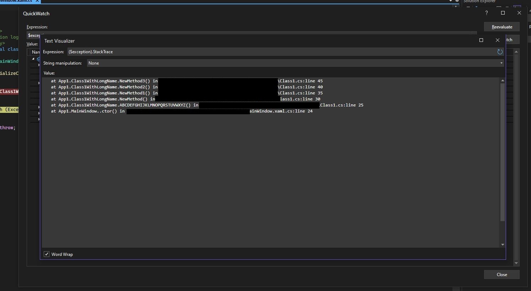Click the NewMethod() line 30 entry
The width and height of the screenshot is (531, 291).
(186, 99)
